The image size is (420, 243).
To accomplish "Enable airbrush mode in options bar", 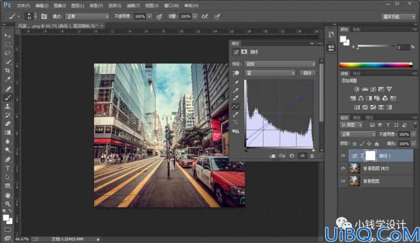I will click(x=205, y=17).
